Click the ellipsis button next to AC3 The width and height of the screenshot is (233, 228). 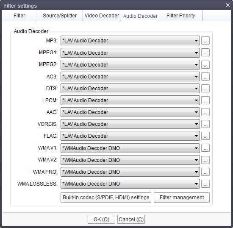pos(205,76)
